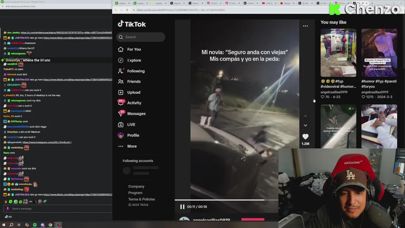Go to previous video with up chevron
The width and height of the screenshot is (405, 228).
point(305,116)
